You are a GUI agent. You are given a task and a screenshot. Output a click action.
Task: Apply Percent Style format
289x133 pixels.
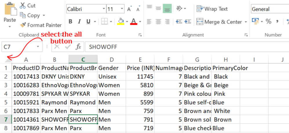point(268,21)
